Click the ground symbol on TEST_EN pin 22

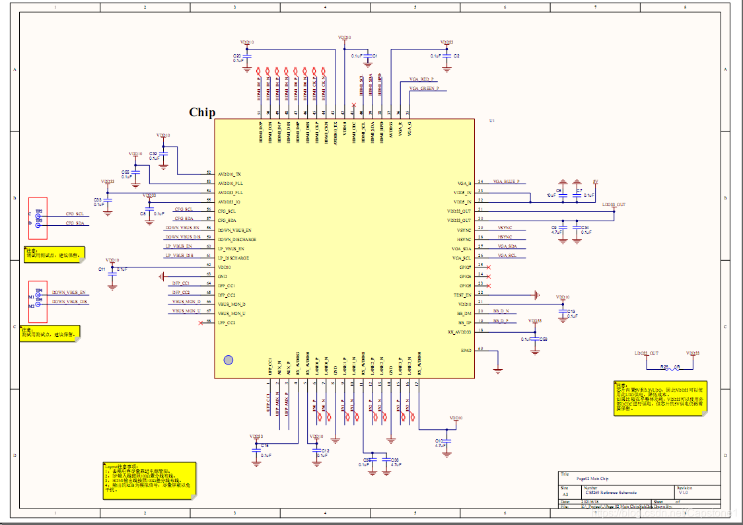[536, 295]
